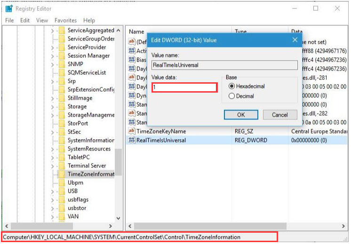This screenshot has height=244, width=351.
Task: Select the ServiceAggregated folder icon
Action: coord(62,30)
